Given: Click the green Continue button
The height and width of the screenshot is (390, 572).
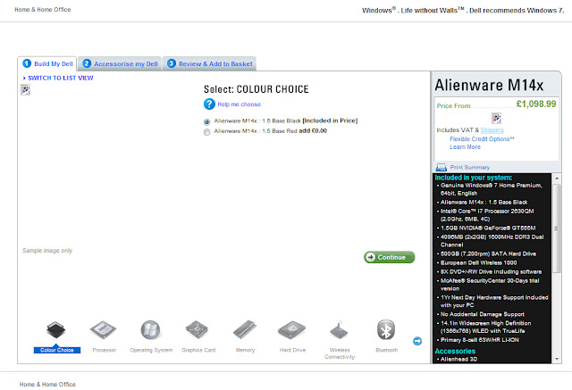Looking at the screenshot, I should coord(390,257).
